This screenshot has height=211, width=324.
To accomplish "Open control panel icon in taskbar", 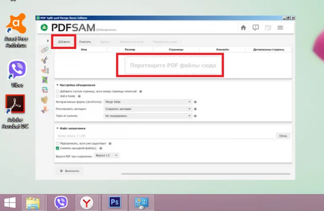I will tap(142, 203).
